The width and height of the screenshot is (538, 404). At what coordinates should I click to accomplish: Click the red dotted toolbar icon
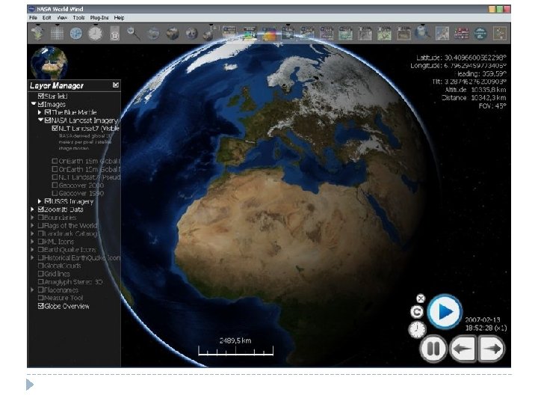(x=461, y=34)
